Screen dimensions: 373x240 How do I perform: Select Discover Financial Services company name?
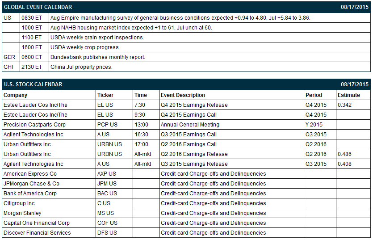coord(37,232)
